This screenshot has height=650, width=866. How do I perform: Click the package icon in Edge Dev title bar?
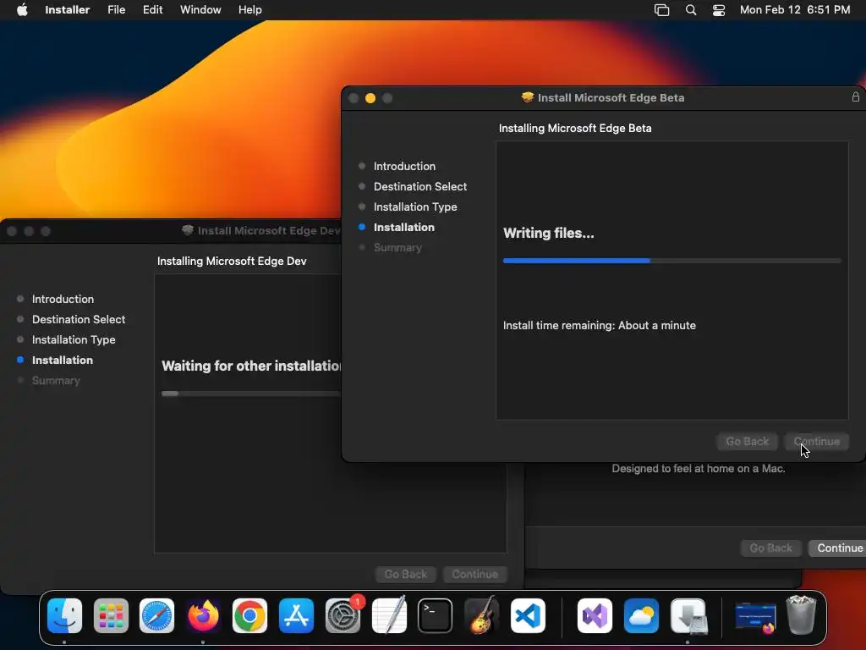188,230
